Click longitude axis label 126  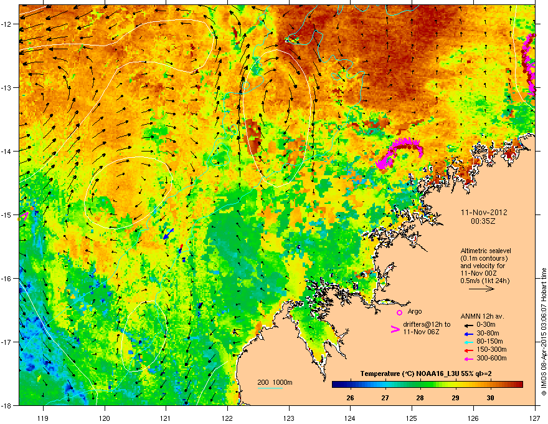click(x=473, y=418)
